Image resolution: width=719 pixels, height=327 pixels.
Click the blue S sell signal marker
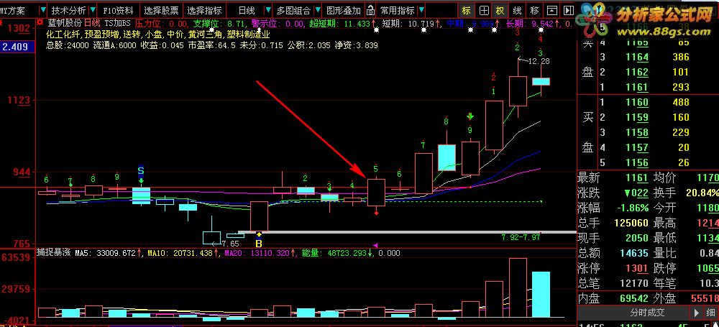tap(141, 172)
